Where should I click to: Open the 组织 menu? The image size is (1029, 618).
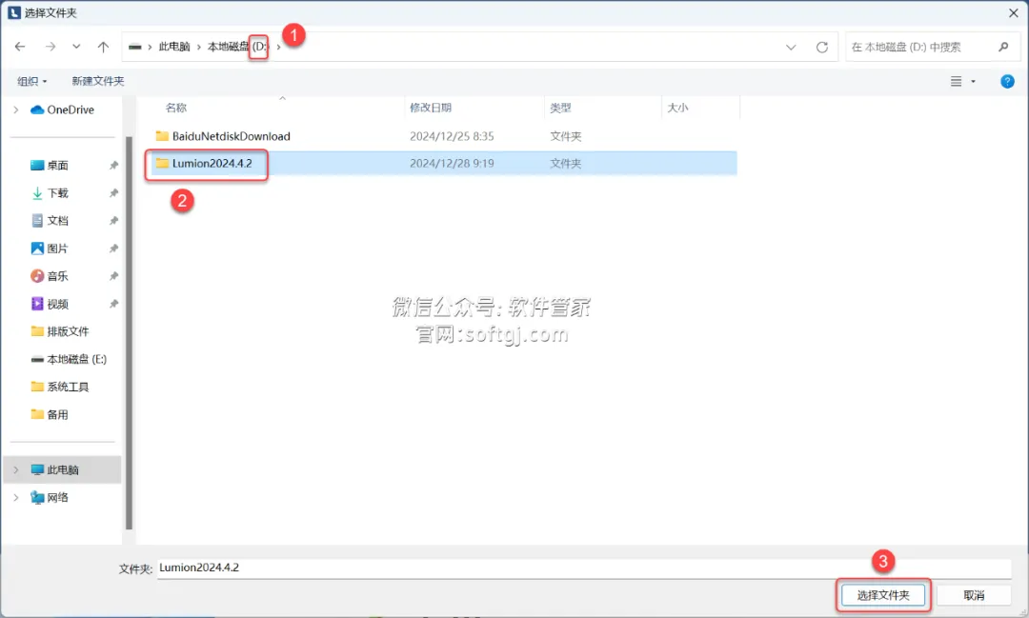(x=31, y=81)
